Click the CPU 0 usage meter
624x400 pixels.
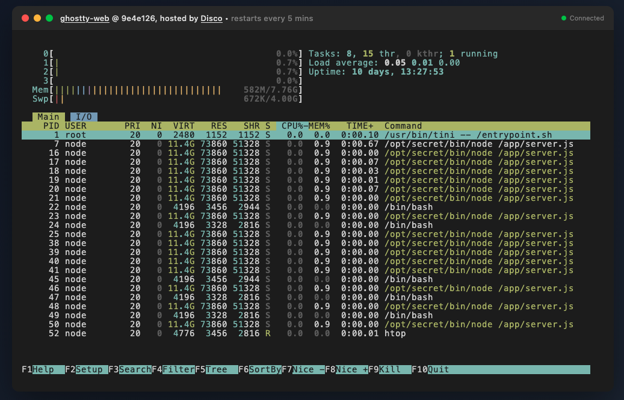(173, 54)
